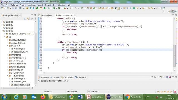Open the Project menu
The image size is (178, 100).
click(x=48, y=5)
